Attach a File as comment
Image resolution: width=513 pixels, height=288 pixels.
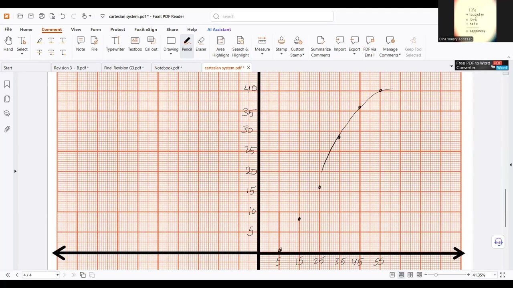[x=94, y=44]
